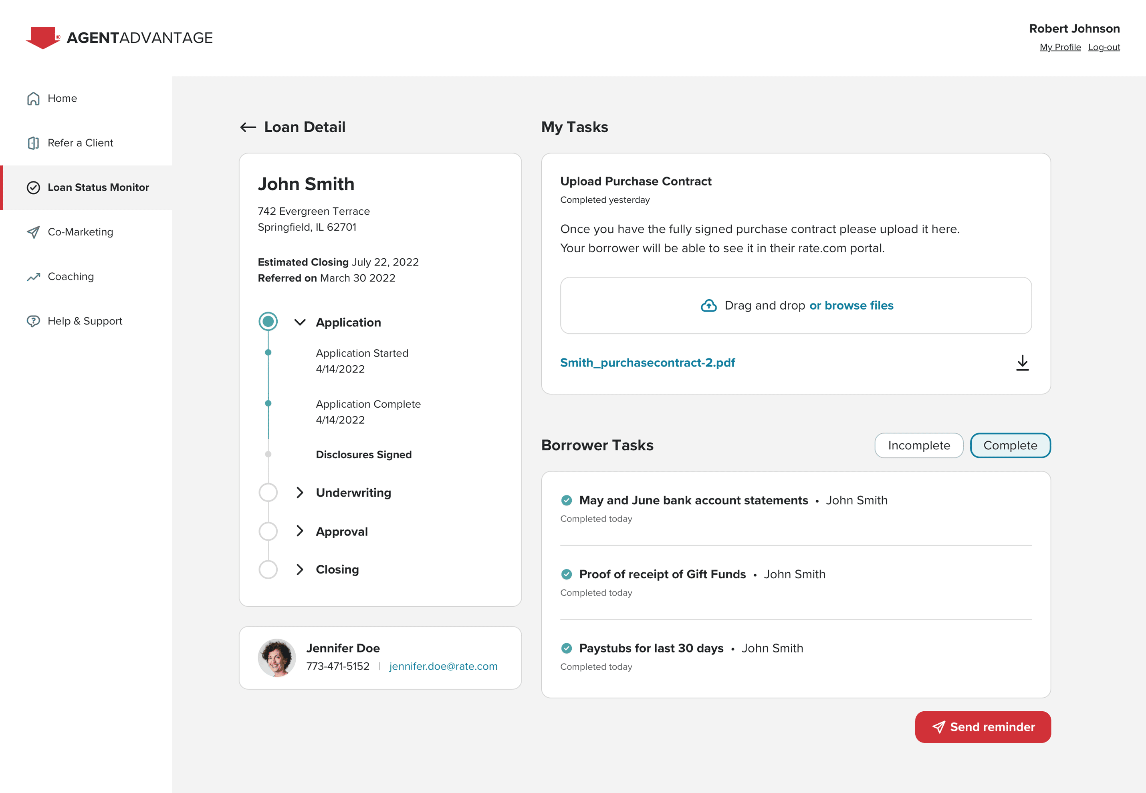Click the Drag and drop upload area
The image size is (1146, 793).
tap(796, 306)
